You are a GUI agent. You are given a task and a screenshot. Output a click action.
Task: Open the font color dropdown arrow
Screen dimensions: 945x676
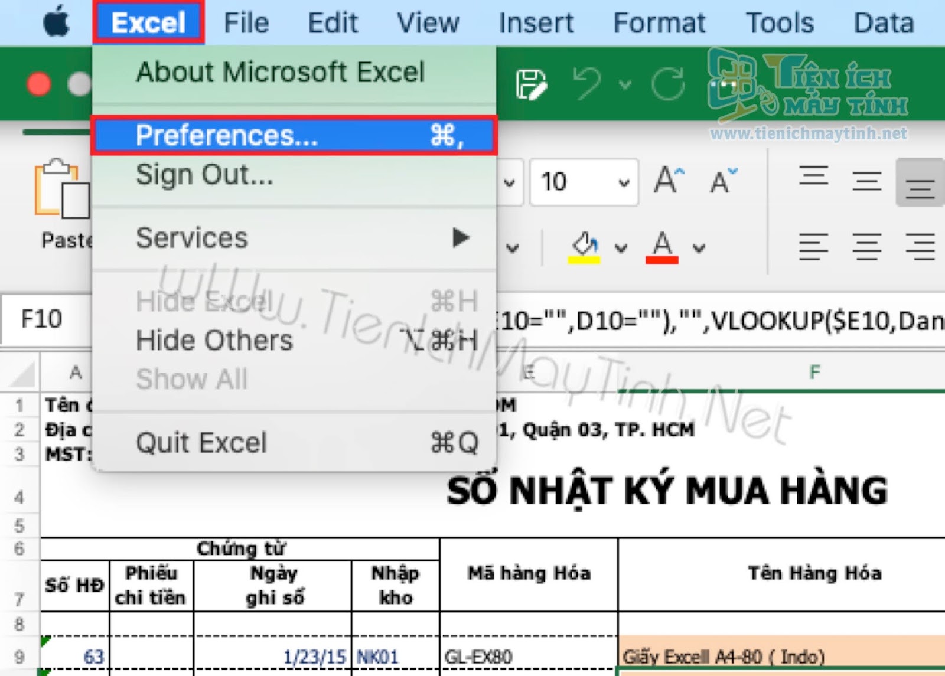point(699,248)
